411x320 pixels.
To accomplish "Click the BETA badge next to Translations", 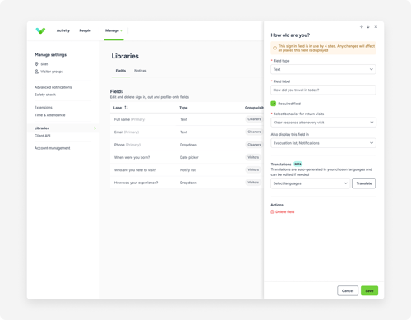I will [x=298, y=164].
